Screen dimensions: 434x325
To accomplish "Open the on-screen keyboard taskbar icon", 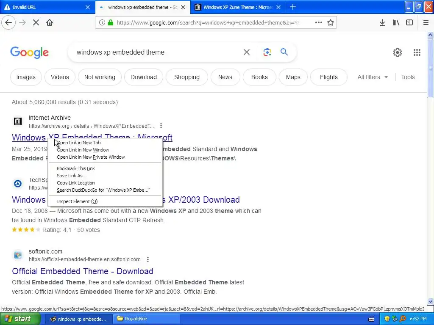I will point(371,319).
